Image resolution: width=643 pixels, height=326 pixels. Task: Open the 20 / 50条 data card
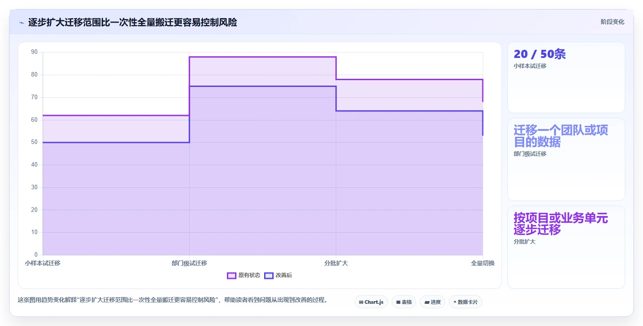(566, 77)
